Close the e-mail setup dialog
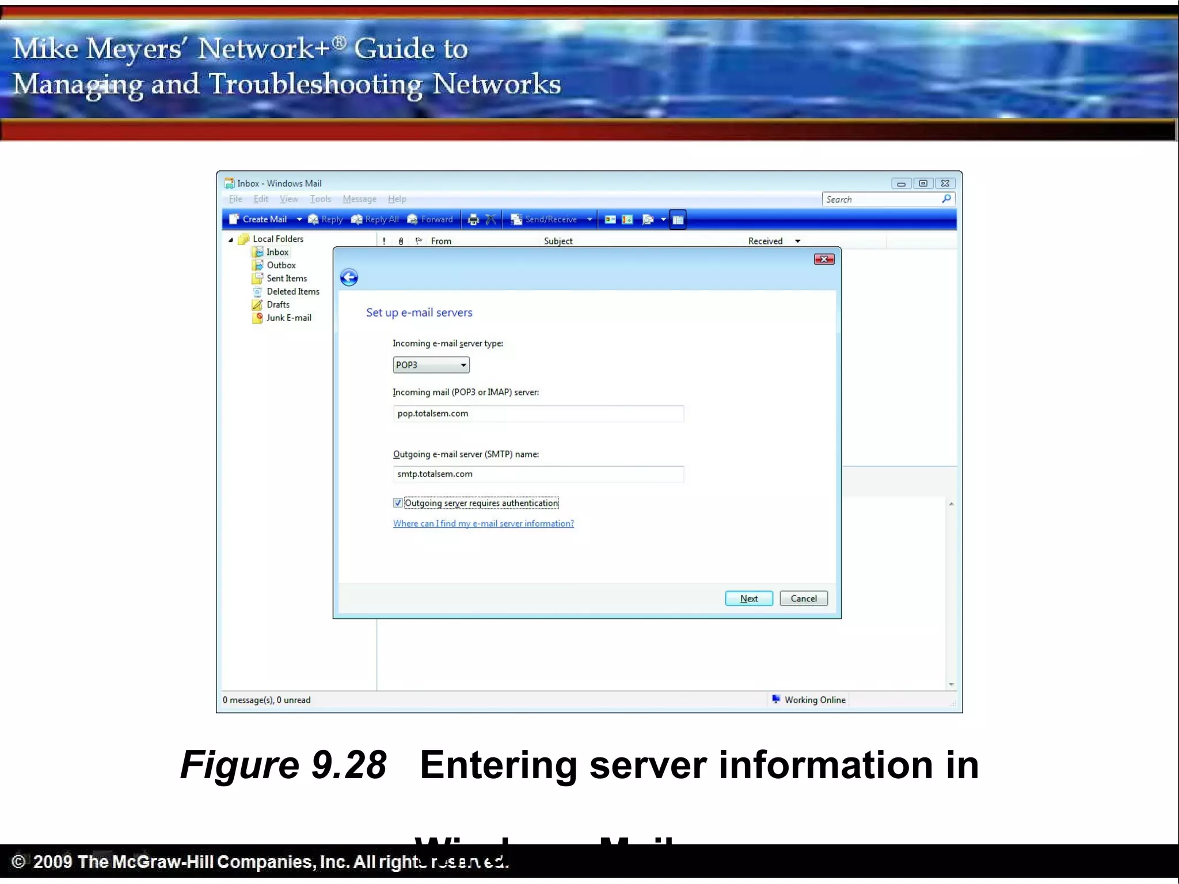The width and height of the screenshot is (1179, 884). tap(824, 259)
